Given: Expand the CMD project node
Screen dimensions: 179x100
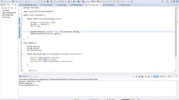Looking at the screenshot, I should [x=2, y=11].
